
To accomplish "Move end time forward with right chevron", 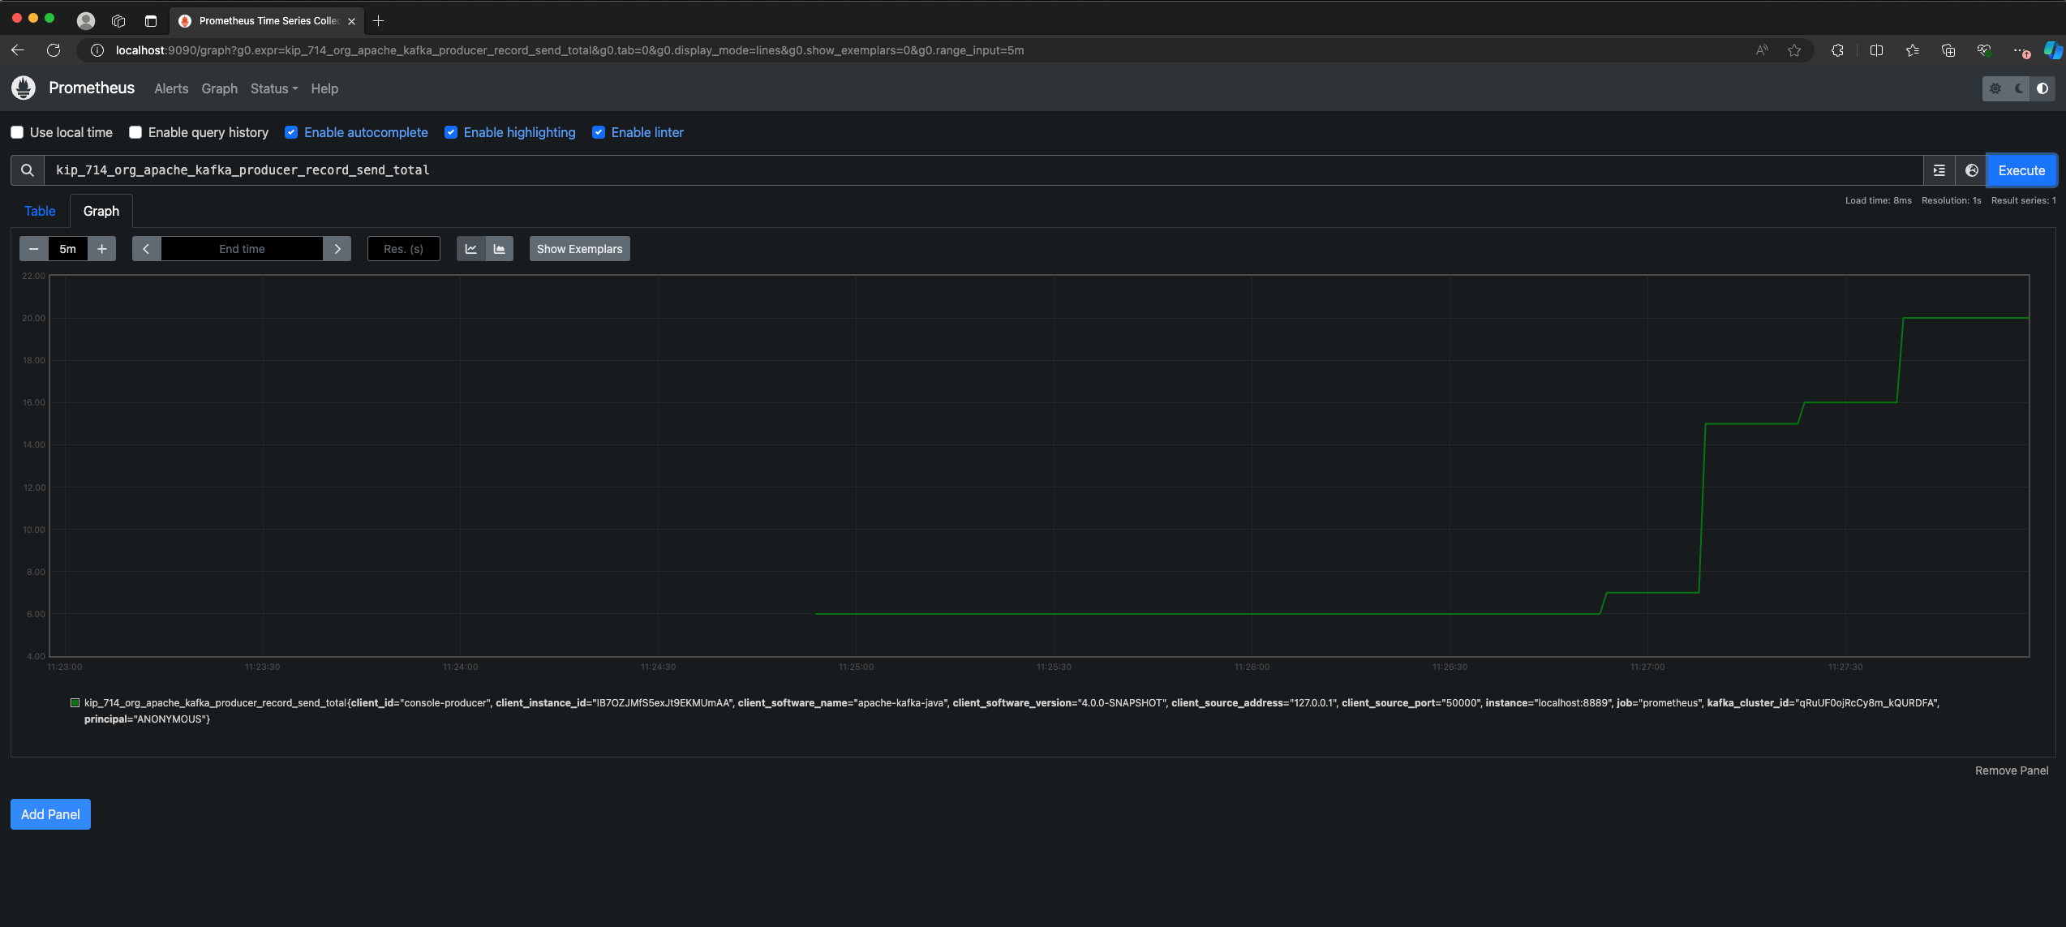I will coord(337,249).
